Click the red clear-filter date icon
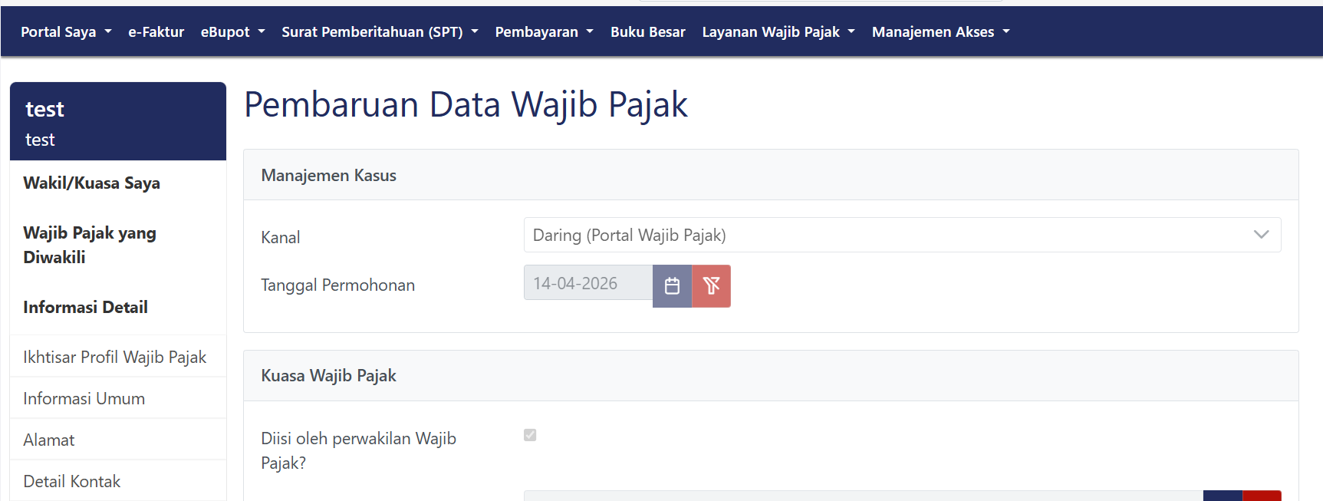The width and height of the screenshot is (1323, 501). [x=711, y=286]
